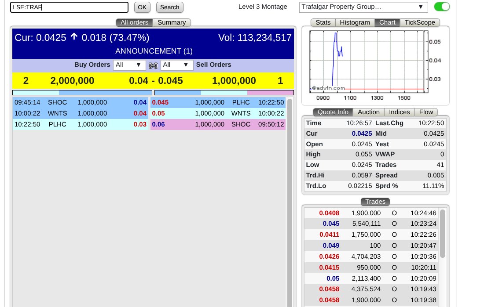Click the trade at 10:19:38
The image size is (495, 307).
pyautogui.click(x=371, y=300)
